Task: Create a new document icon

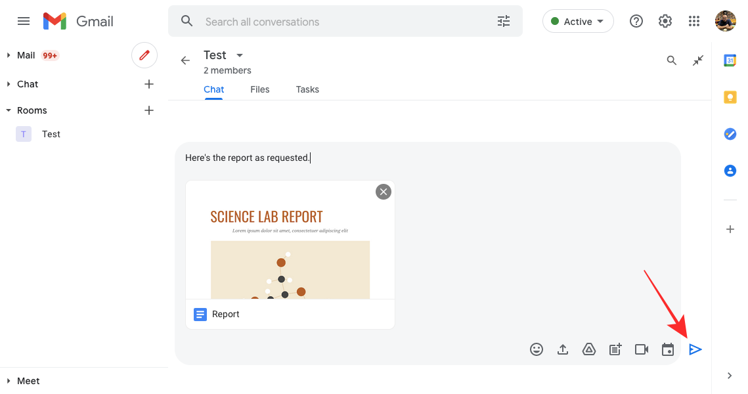Action: click(615, 350)
